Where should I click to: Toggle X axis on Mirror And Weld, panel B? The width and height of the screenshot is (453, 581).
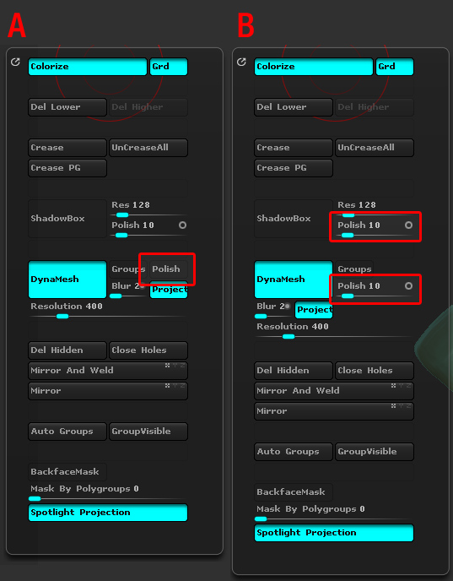pos(393,386)
